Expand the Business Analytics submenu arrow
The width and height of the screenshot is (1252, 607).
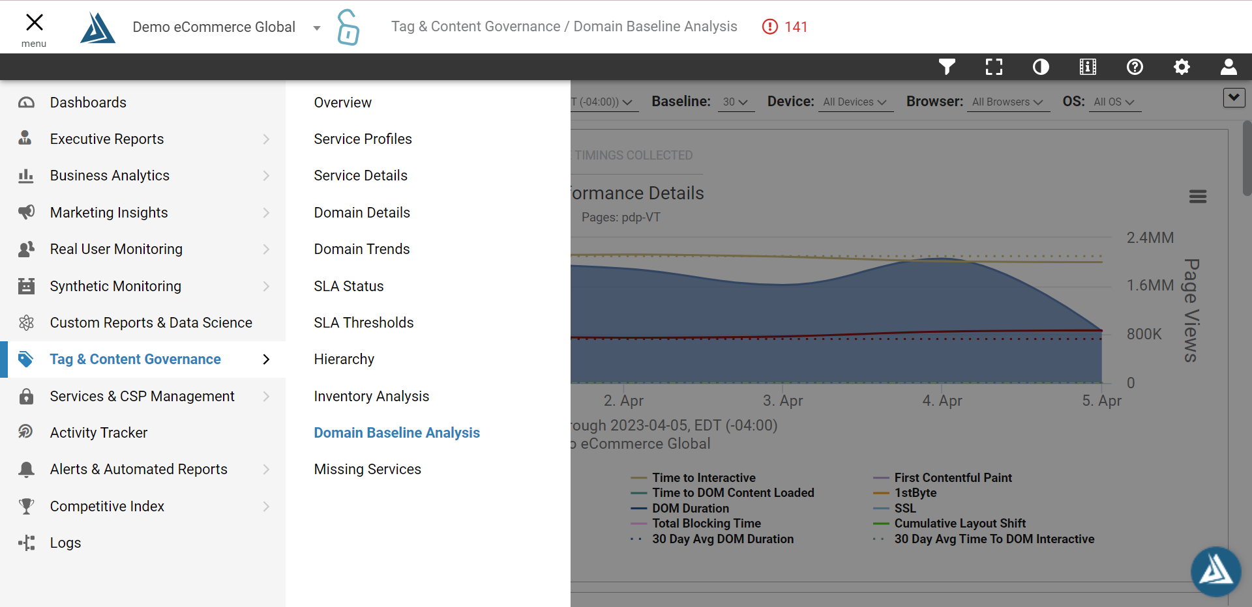pos(266,175)
